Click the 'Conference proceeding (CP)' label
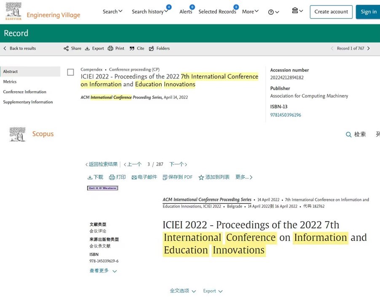Viewport: 380px width, 302px height. (134, 69)
